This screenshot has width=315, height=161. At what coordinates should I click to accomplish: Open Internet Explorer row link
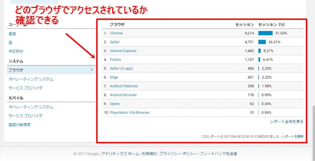123,51
